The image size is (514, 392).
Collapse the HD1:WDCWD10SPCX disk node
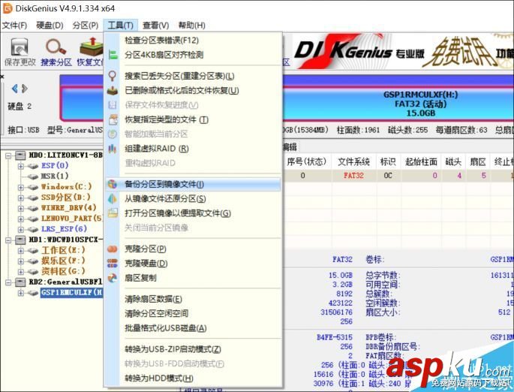(x=8, y=240)
